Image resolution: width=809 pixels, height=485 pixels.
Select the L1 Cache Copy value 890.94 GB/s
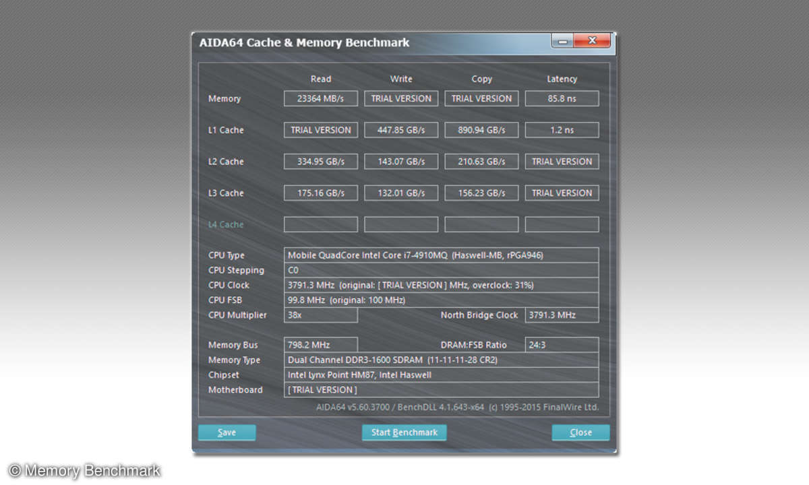pyautogui.click(x=481, y=130)
